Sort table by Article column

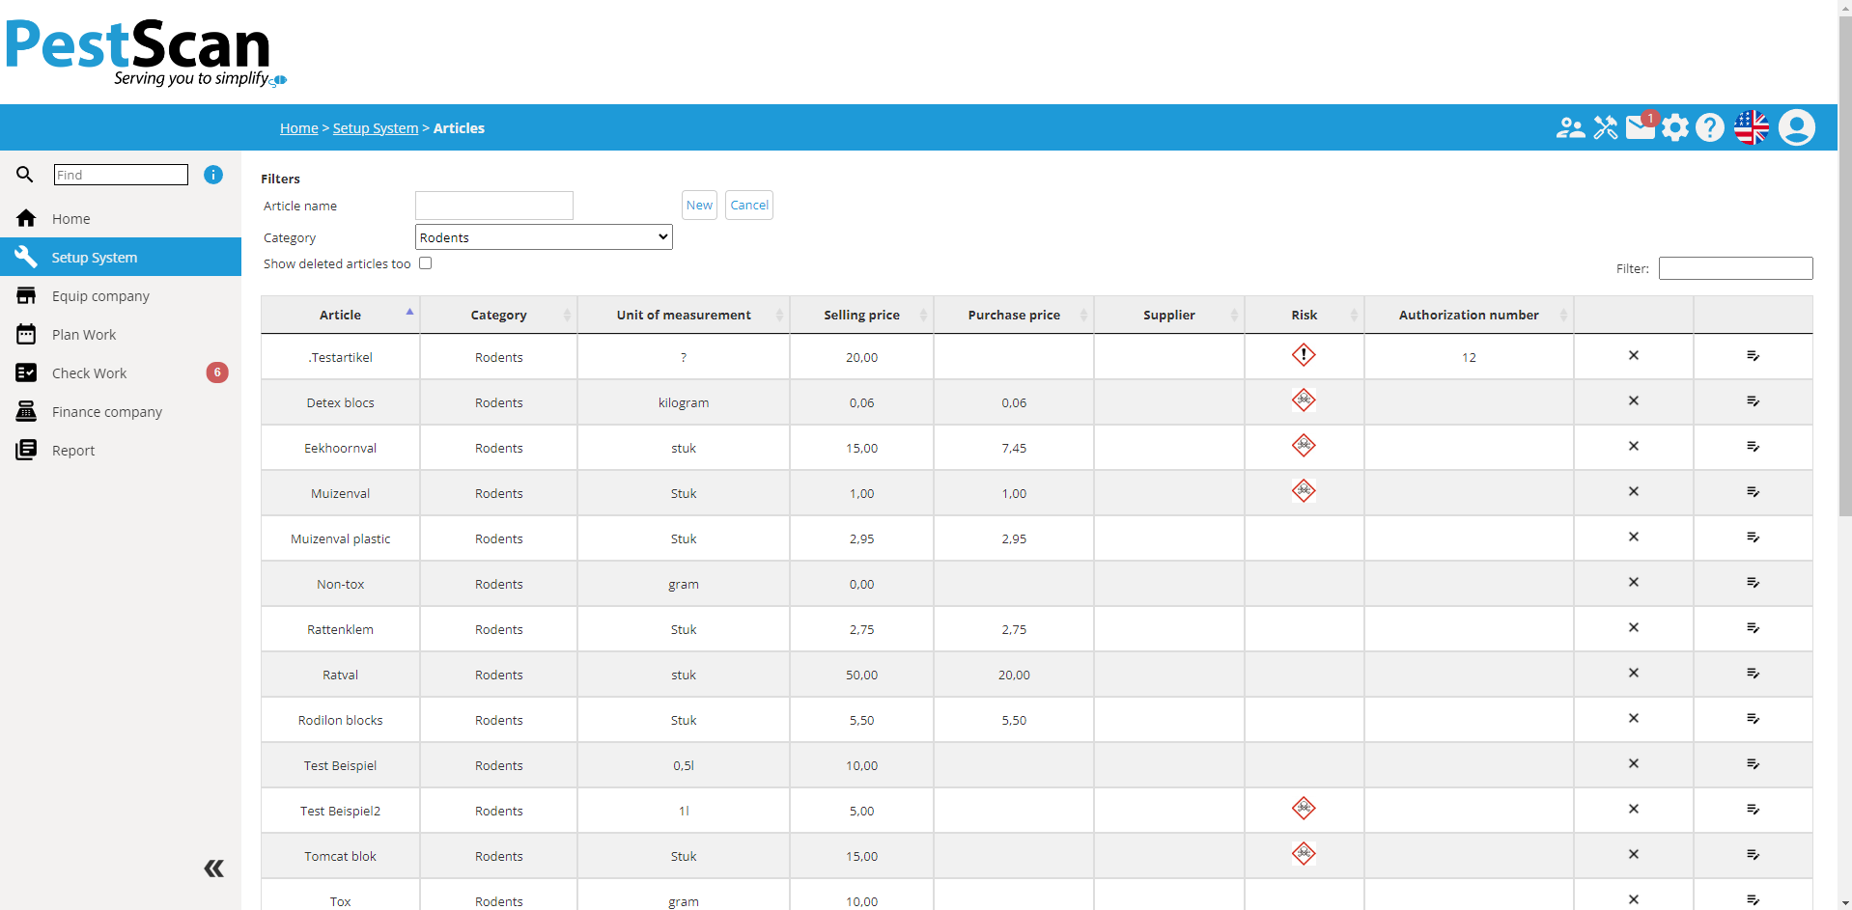[x=340, y=316]
